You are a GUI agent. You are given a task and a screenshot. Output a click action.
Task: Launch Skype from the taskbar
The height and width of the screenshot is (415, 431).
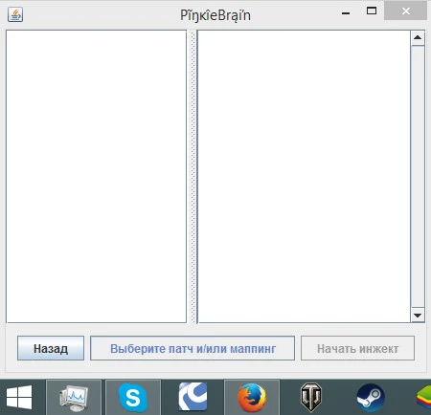point(133,398)
